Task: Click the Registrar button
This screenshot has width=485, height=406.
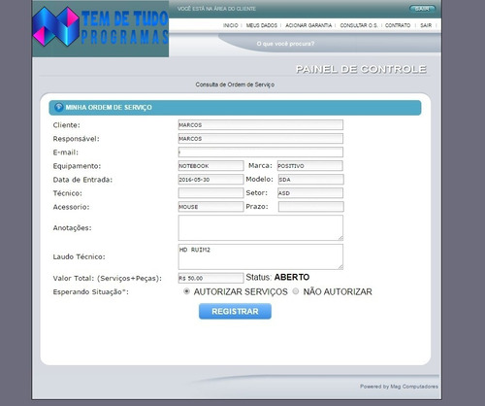Action: [235, 311]
